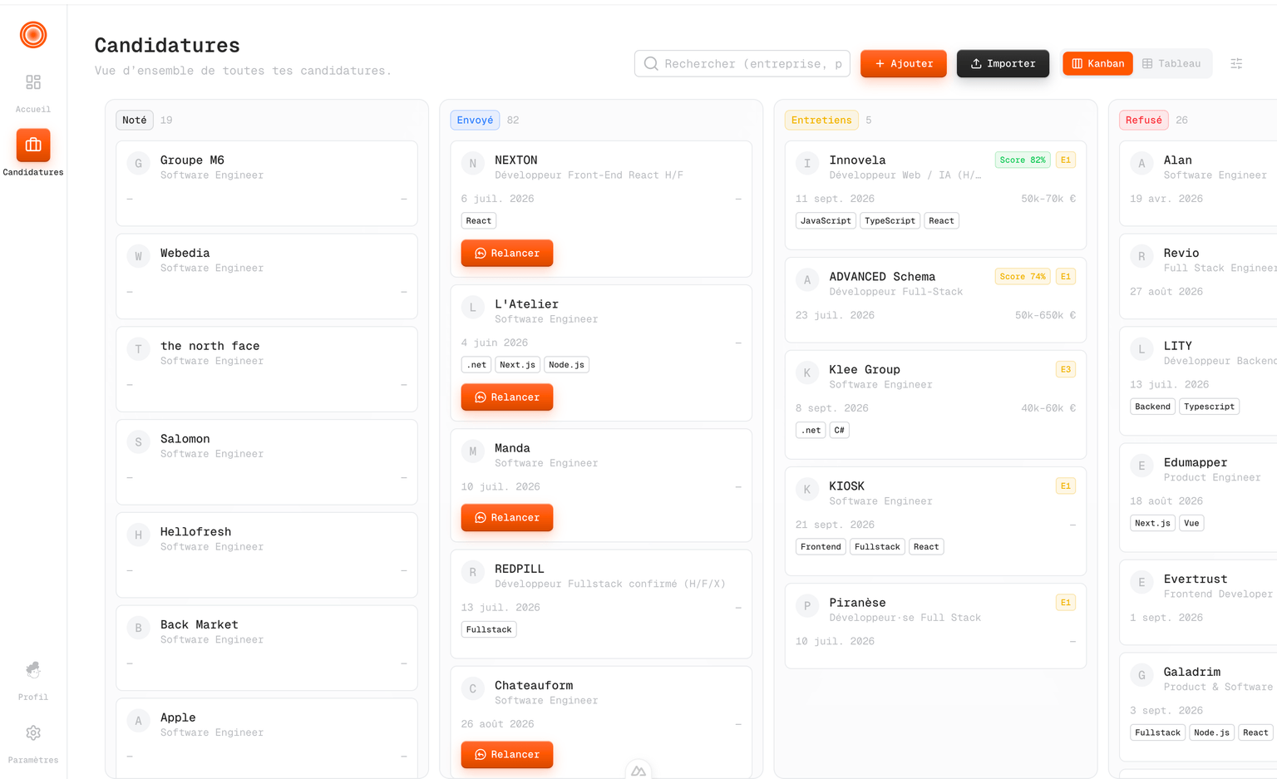Focus the Rechercher search field
This screenshot has width=1277, height=779.
[x=742, y=63]
